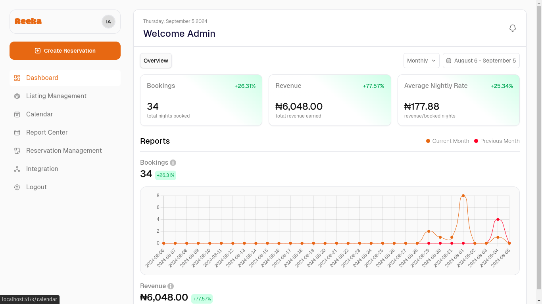
Task: Open the Monthly period dropdown
Action: 421,61
